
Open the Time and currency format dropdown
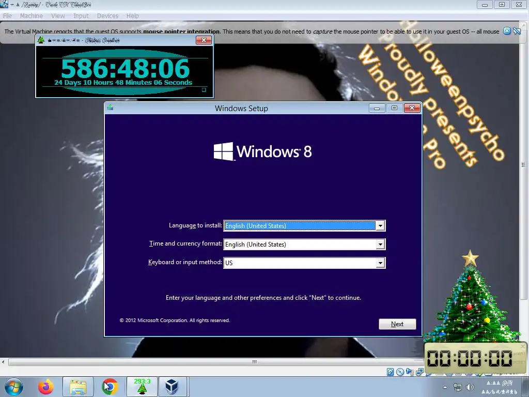(x=304, y=244)
